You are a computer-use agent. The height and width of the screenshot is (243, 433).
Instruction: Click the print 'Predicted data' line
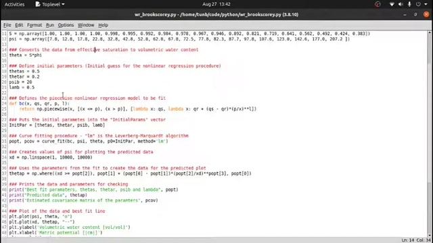click(48, 195)
